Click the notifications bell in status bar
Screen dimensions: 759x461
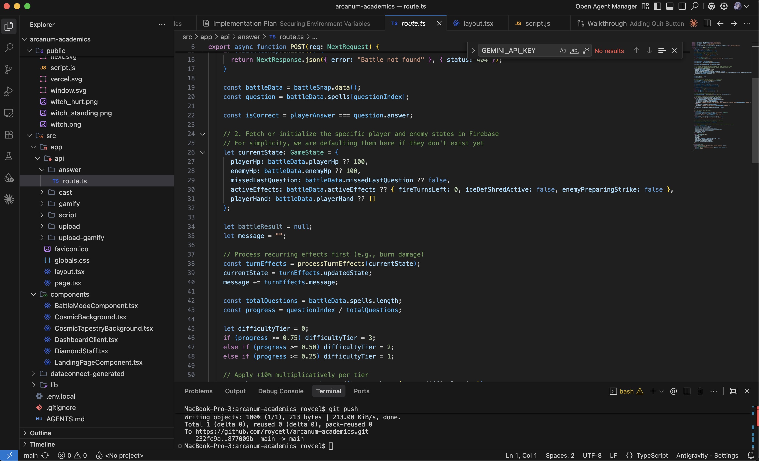[751, 455]
